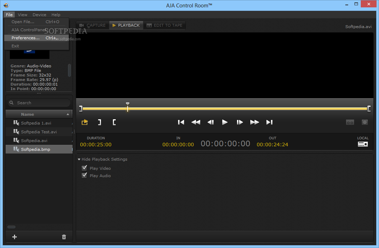Fast forward the clip
This screenshot has width=379, height=248.
click(x=255, y=122)
